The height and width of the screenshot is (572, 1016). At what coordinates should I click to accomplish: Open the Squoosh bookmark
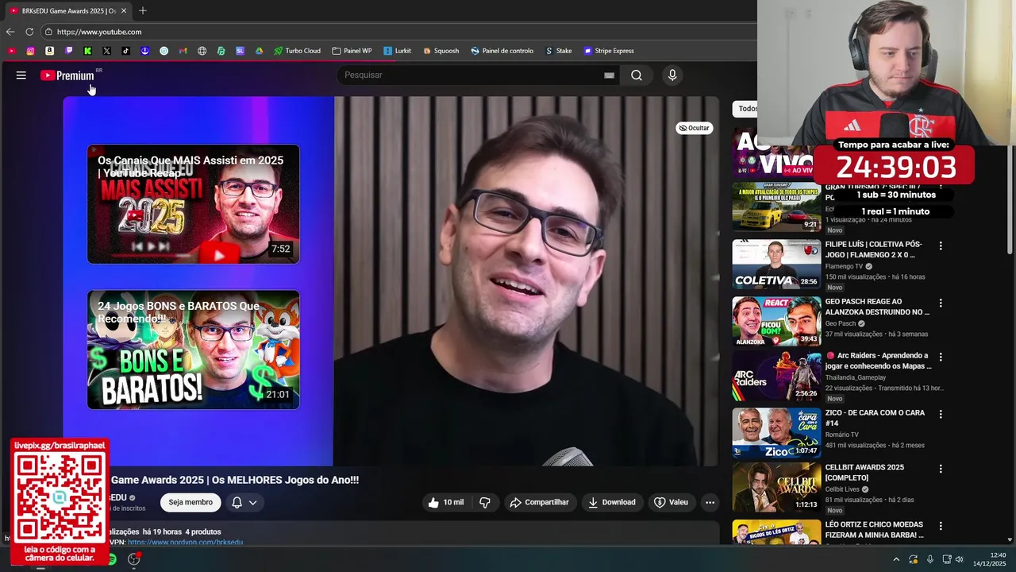coord(441,51)
